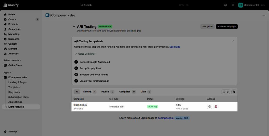
Task: Click the Shopify logo
Action: pyautogui.click(x=11, y=5)
